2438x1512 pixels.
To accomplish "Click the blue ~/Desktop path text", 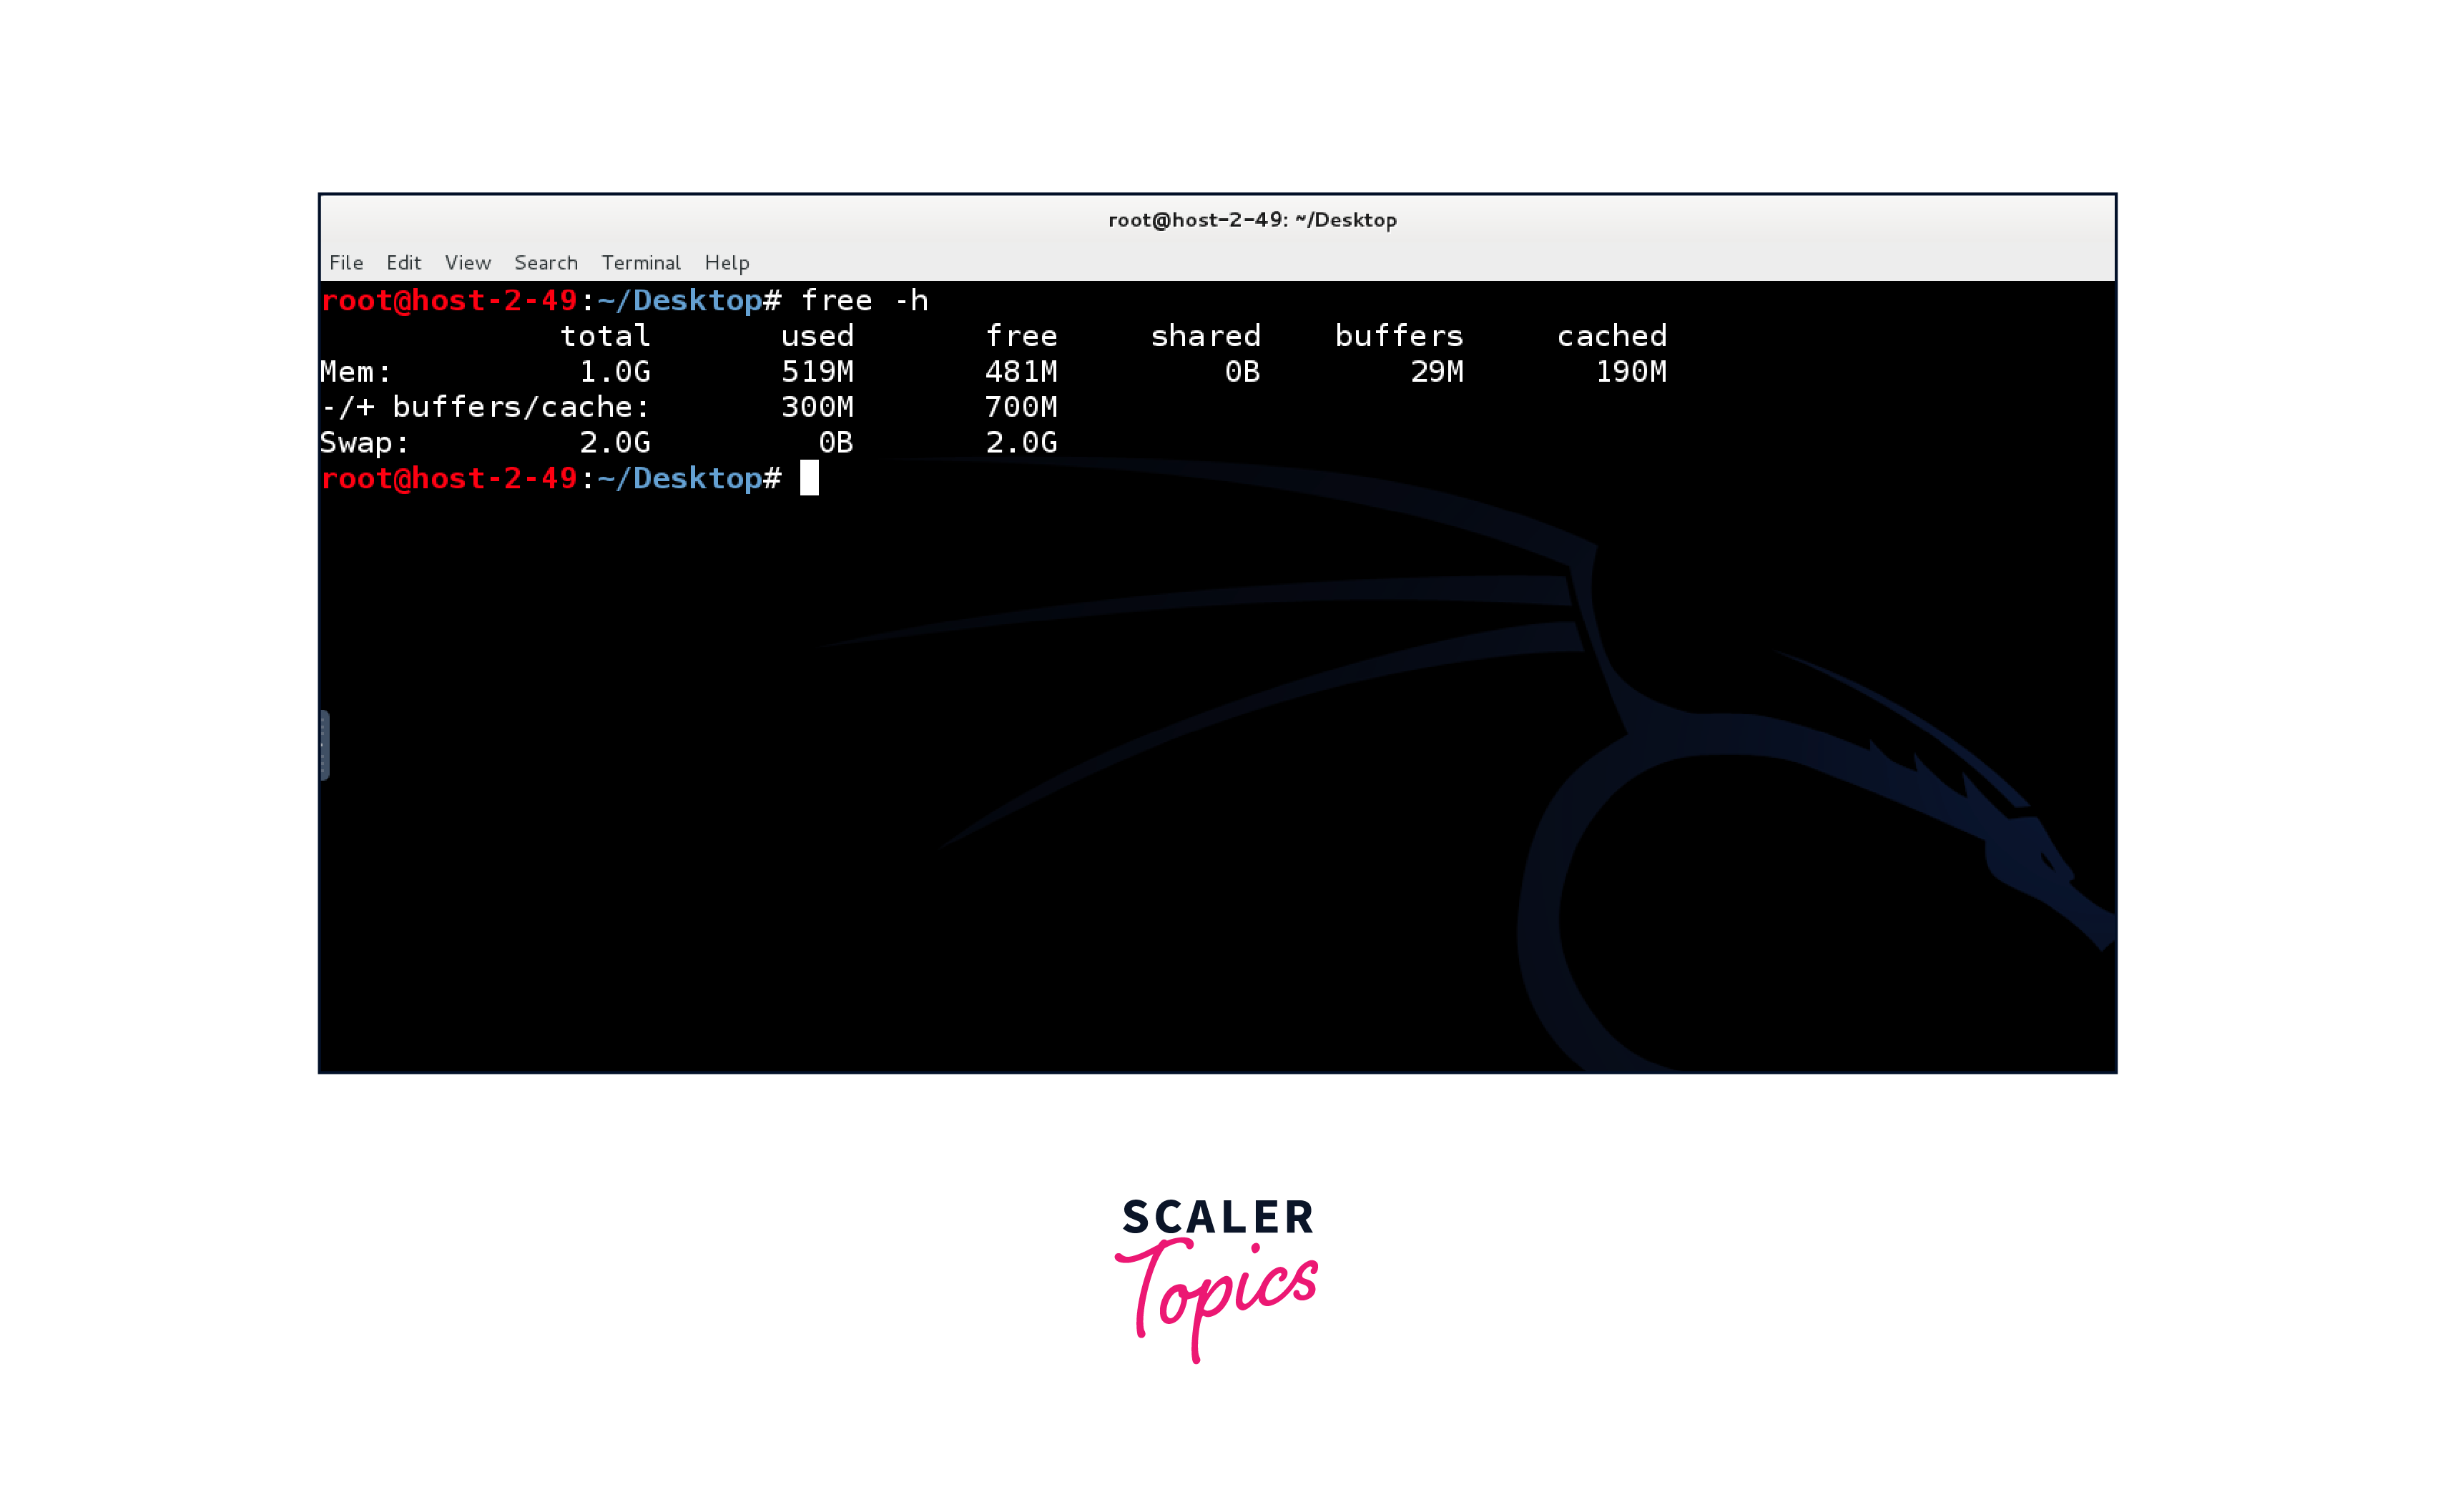I will (x=682, y=479).
